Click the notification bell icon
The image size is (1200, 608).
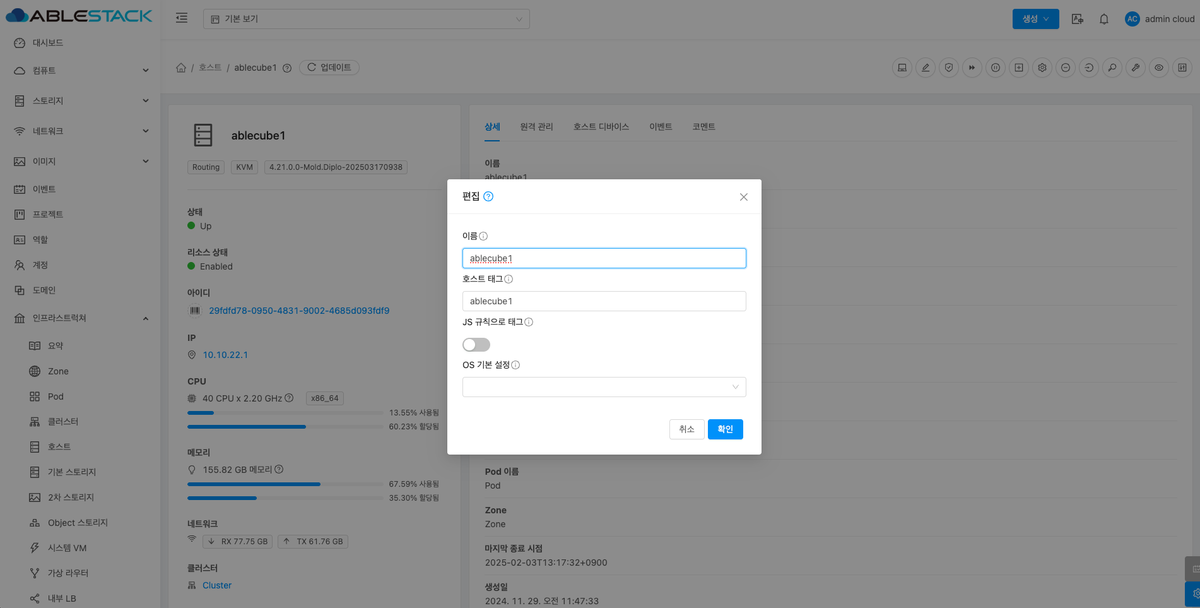coord(1103,19)
